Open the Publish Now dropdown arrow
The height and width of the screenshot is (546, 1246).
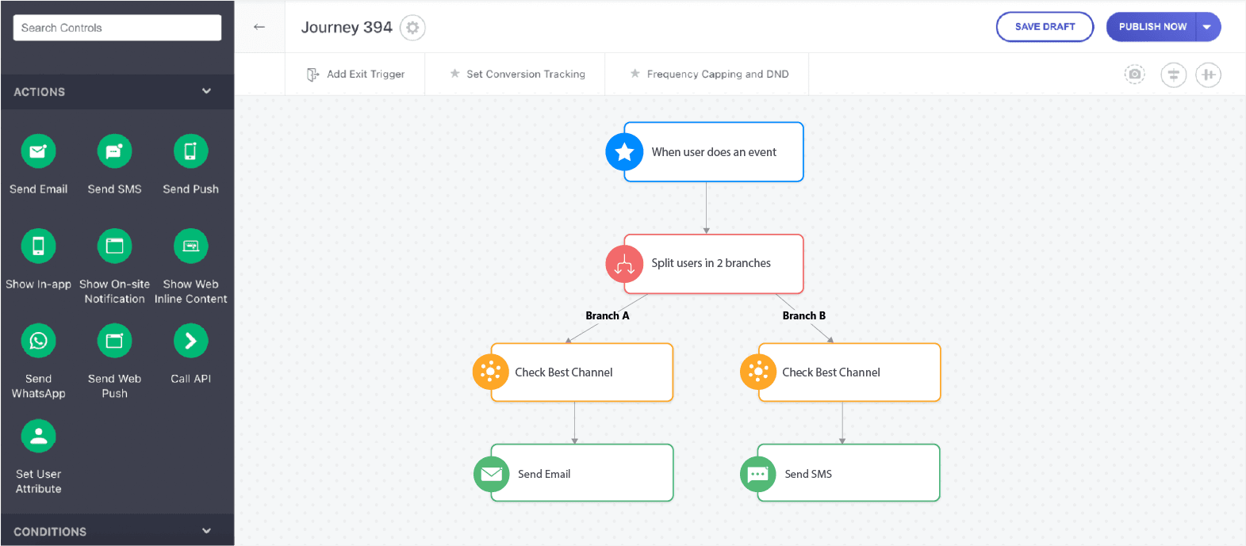coord(1207,27)
